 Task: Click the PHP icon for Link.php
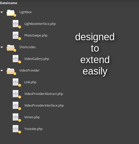[17, 83]
